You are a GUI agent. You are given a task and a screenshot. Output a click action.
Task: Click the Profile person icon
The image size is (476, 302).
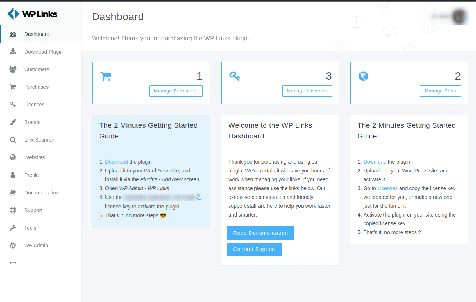tap(13, 175)
